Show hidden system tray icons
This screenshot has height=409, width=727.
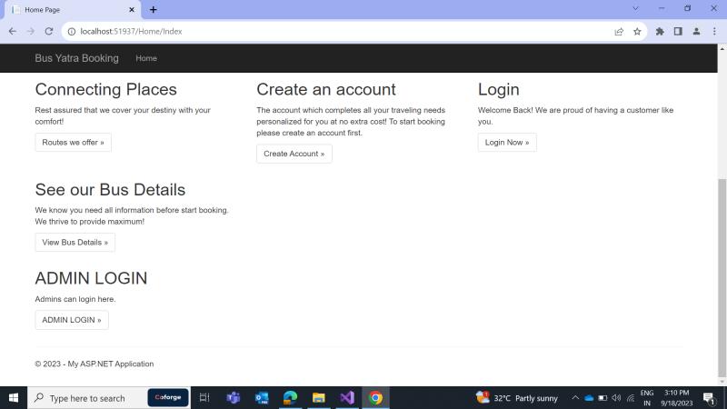click(575, 398)
